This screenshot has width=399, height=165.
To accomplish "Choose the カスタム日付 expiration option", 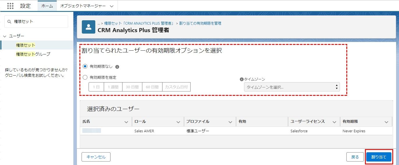I will 176,87.
